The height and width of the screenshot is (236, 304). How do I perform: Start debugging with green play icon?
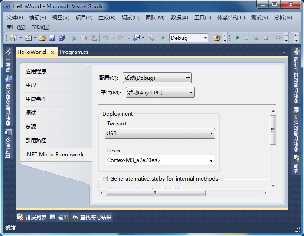point(163,38)
